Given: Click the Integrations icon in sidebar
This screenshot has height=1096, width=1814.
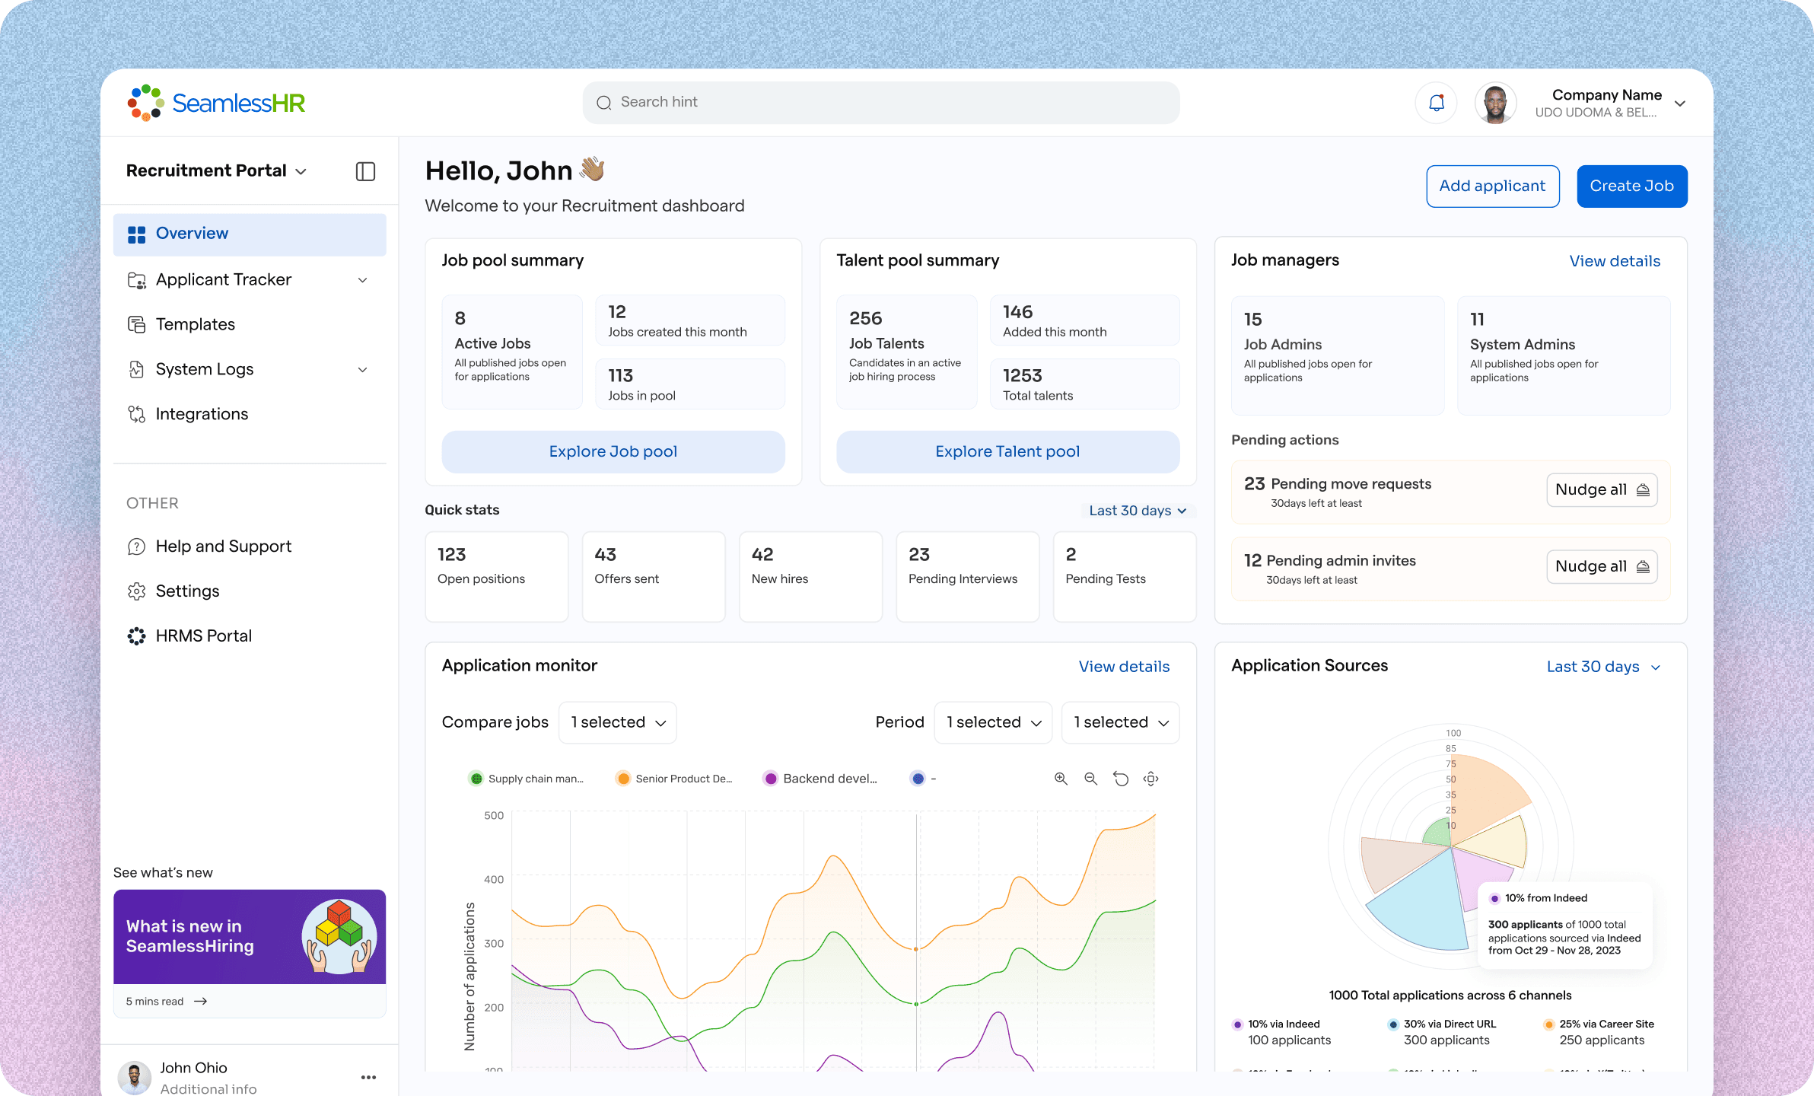Looking at the screenshot, I should click(x=136, y=414).
